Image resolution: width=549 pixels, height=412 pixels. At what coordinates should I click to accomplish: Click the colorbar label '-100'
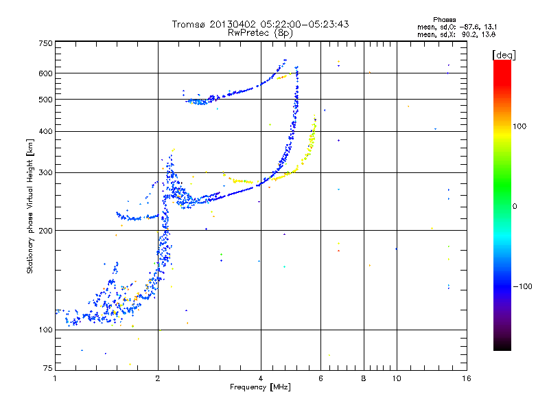[523, 286]
